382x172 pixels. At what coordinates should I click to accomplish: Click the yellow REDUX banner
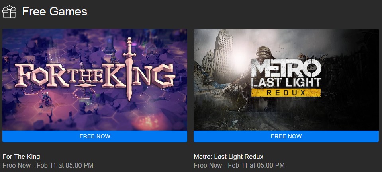pos(286,93)
